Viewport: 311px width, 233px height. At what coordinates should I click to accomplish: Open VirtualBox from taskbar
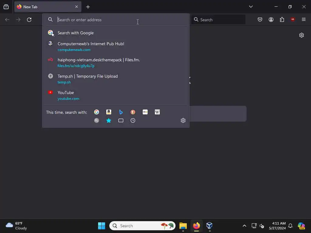pos(210,226)
